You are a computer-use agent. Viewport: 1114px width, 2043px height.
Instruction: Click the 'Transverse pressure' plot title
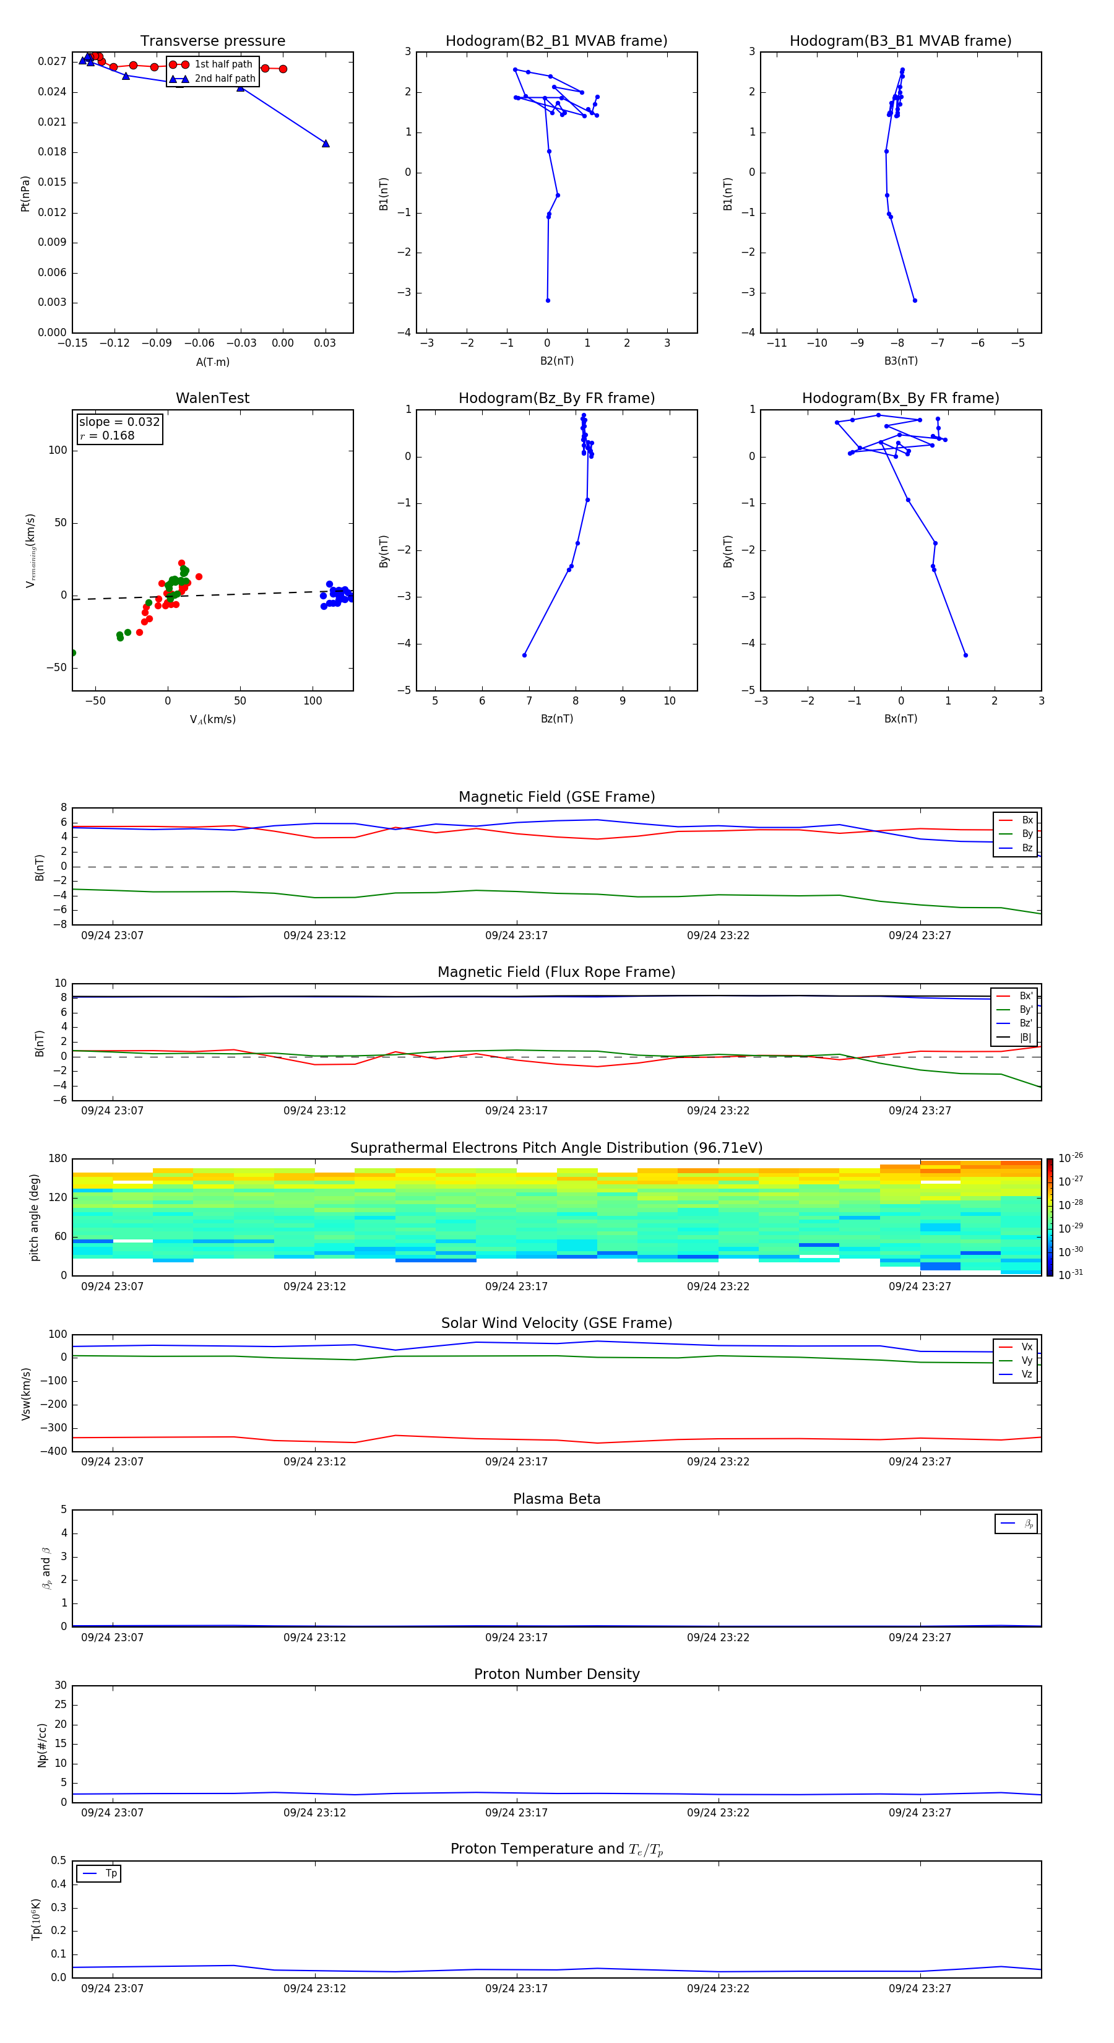click(212, 41)
